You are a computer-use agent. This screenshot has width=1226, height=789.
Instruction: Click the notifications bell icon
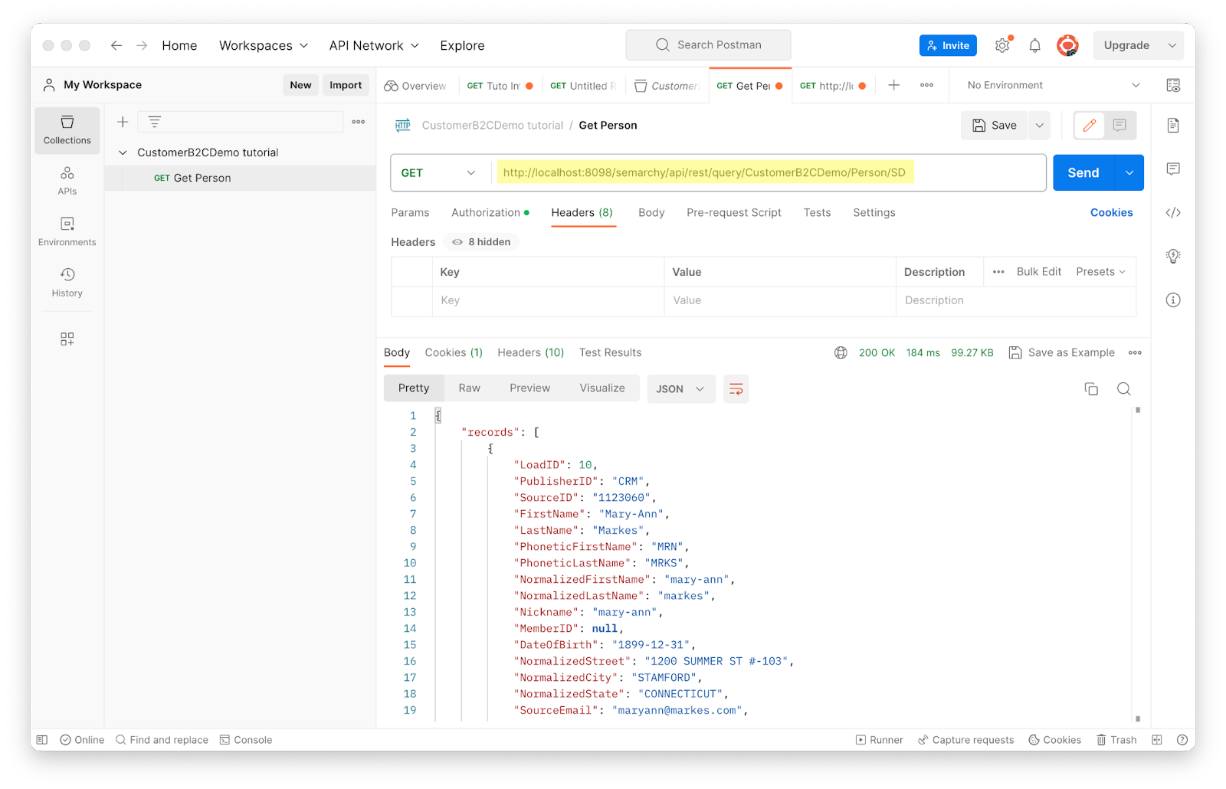(x=1034, y=46)
